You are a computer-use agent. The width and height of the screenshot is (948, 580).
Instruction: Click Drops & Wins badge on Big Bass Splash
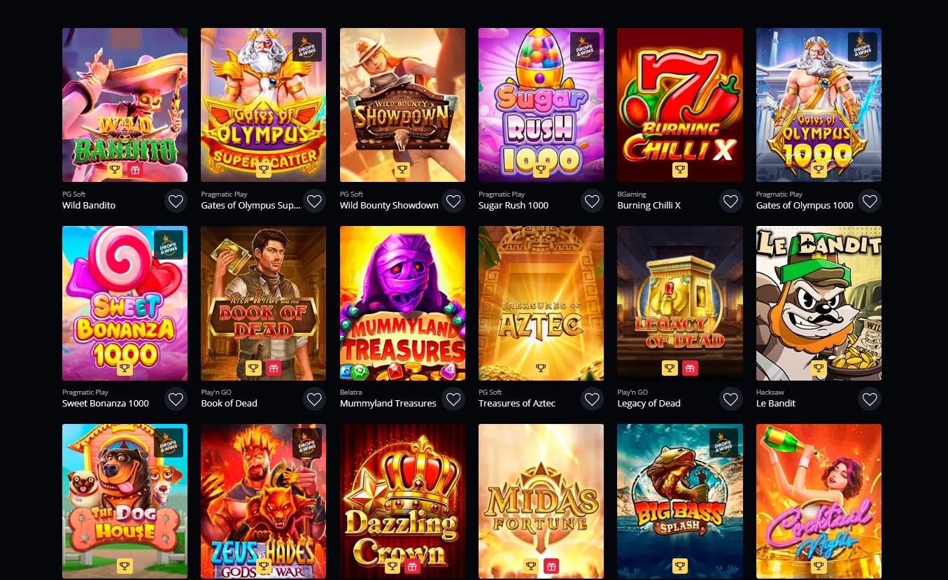[x=723, y=443]
